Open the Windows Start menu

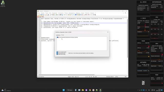point(64,90)
